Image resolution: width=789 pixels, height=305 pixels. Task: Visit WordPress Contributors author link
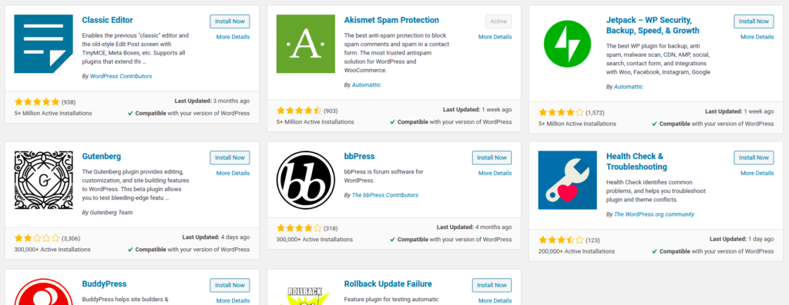click(121, 76)
